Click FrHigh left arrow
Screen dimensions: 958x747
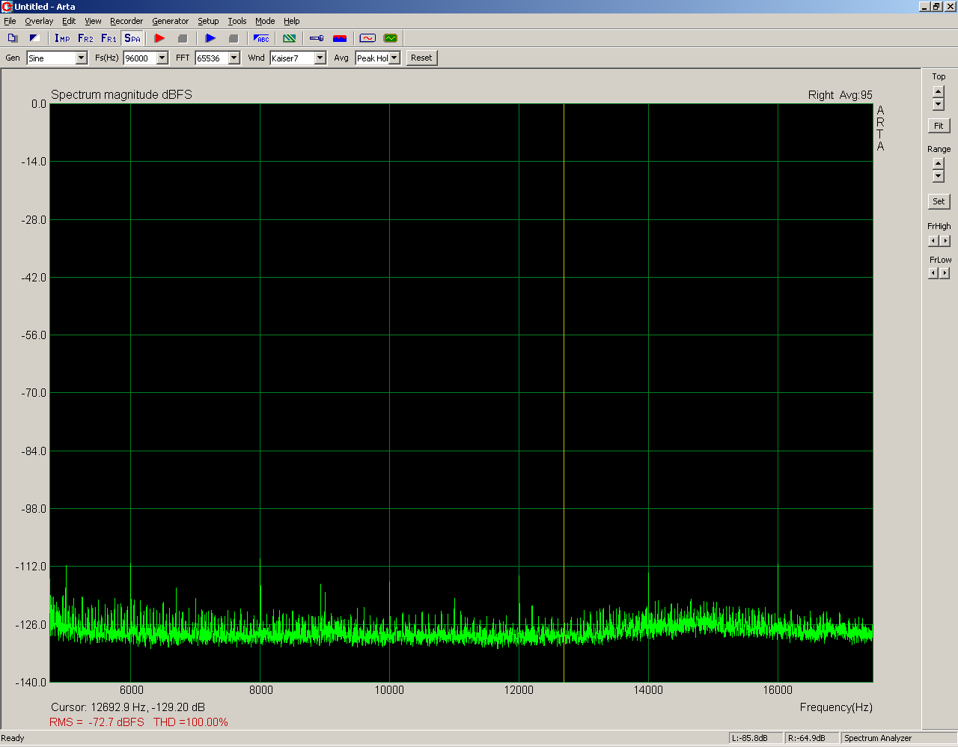pyautogui.click(x=933, y=241)
